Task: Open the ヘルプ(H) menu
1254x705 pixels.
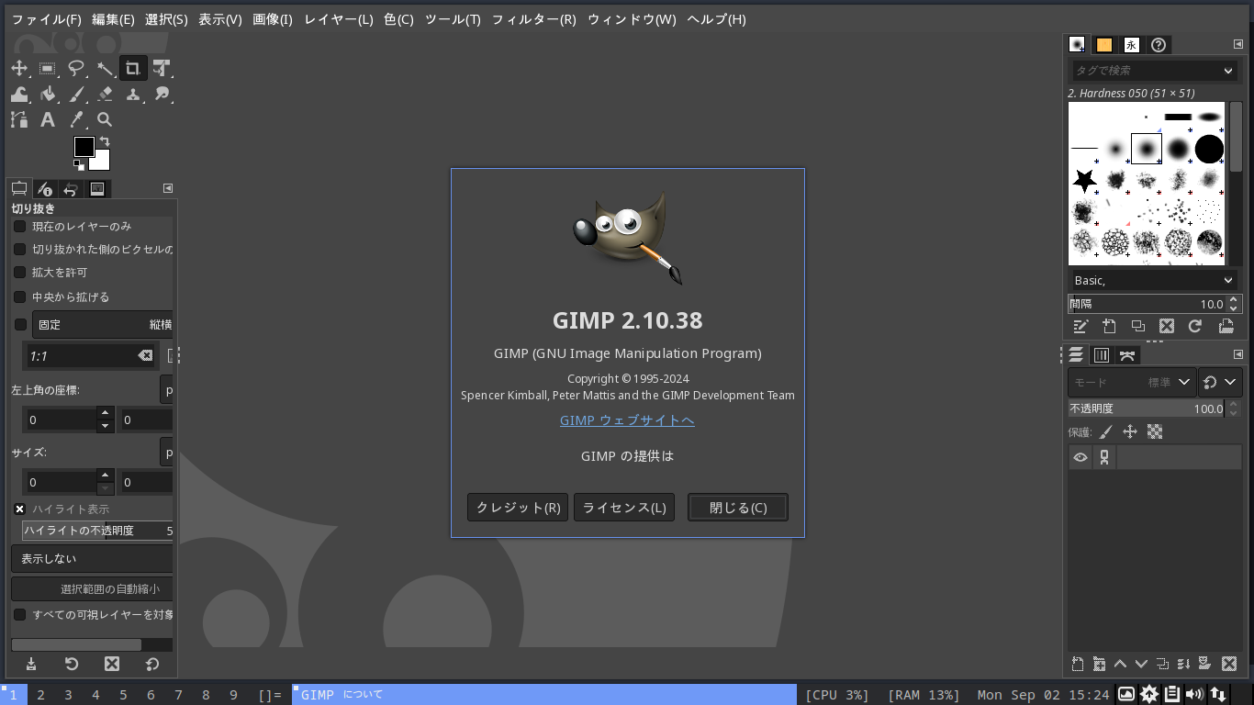Action: tap(716, 19)
